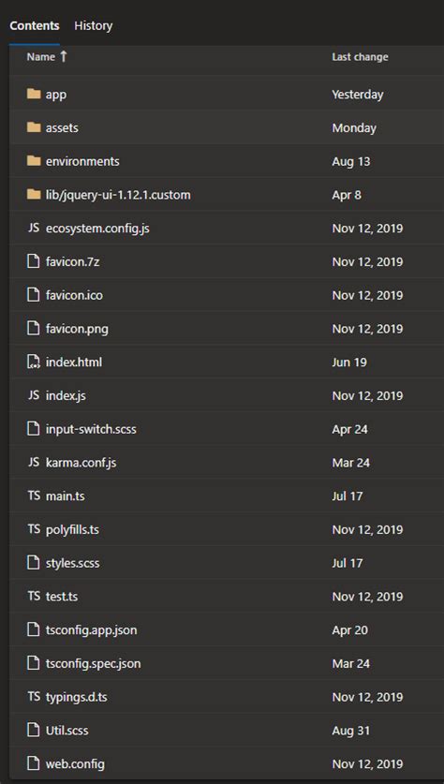Sort by Name using the arrow indicator

[x=63, y=56]
